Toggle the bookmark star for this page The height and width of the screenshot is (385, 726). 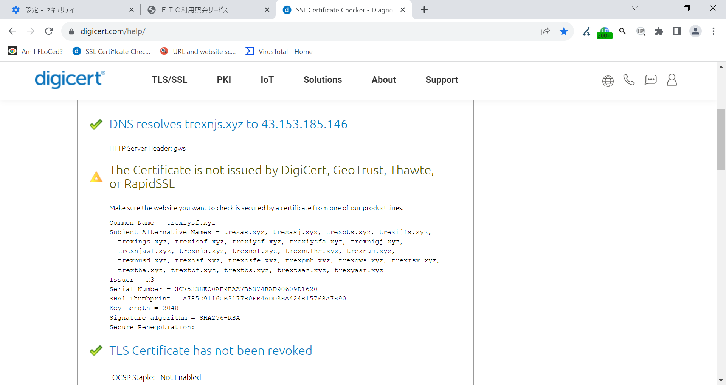pyautogui.click(x=564, y=31)
